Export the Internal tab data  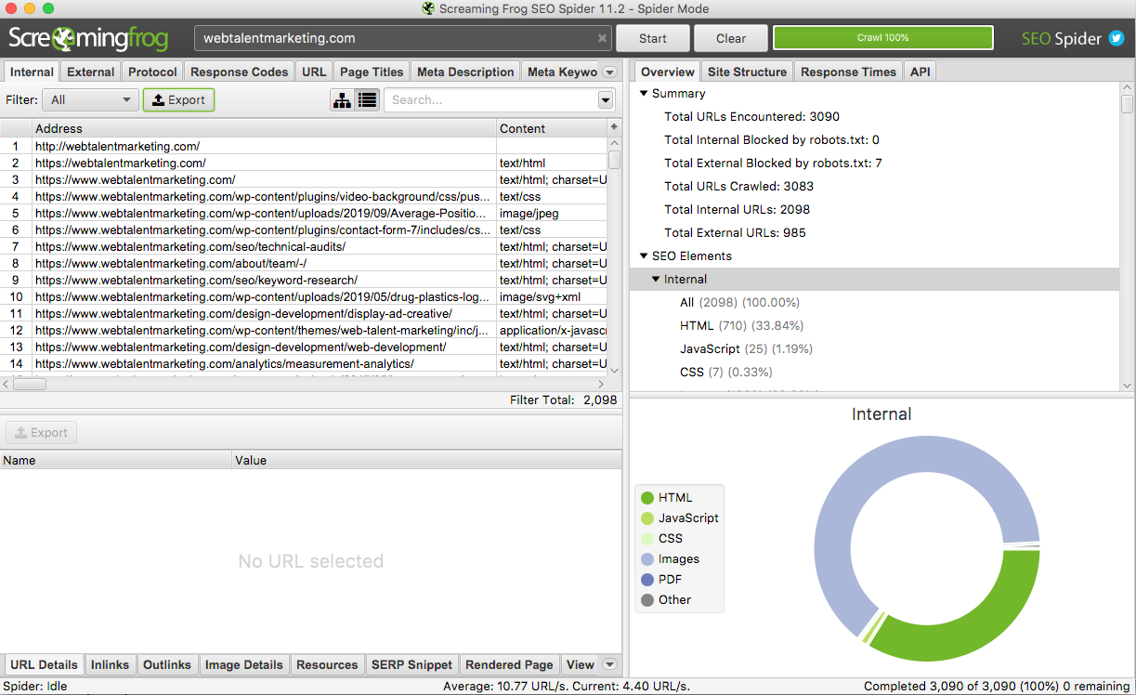coord(178,100)
